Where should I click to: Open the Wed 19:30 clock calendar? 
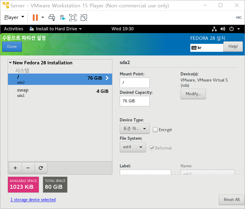[x=122, y=29]
